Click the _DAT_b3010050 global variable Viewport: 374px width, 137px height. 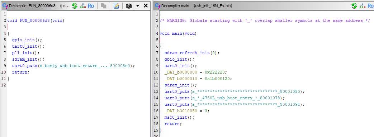(181, 111)
